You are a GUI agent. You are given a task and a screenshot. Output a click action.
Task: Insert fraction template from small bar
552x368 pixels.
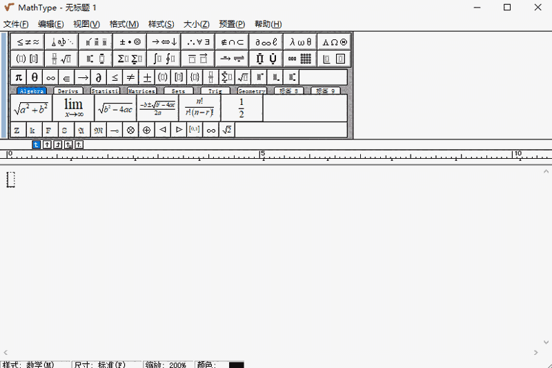pyautogui.click(x=210, y=77)
